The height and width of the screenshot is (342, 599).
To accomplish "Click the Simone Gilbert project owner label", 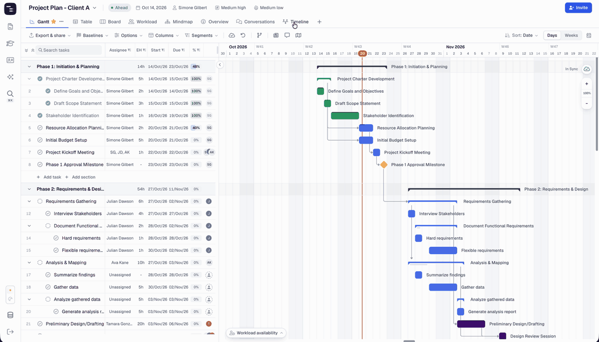I will (189, 8).
